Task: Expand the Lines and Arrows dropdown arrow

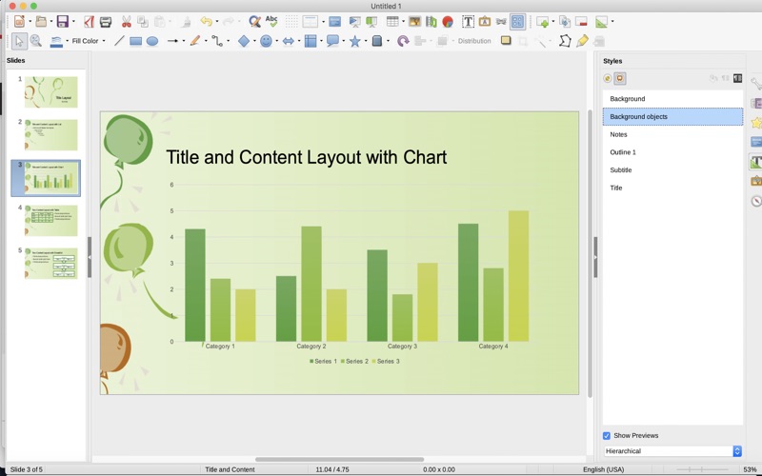Action: click(184, 41)
